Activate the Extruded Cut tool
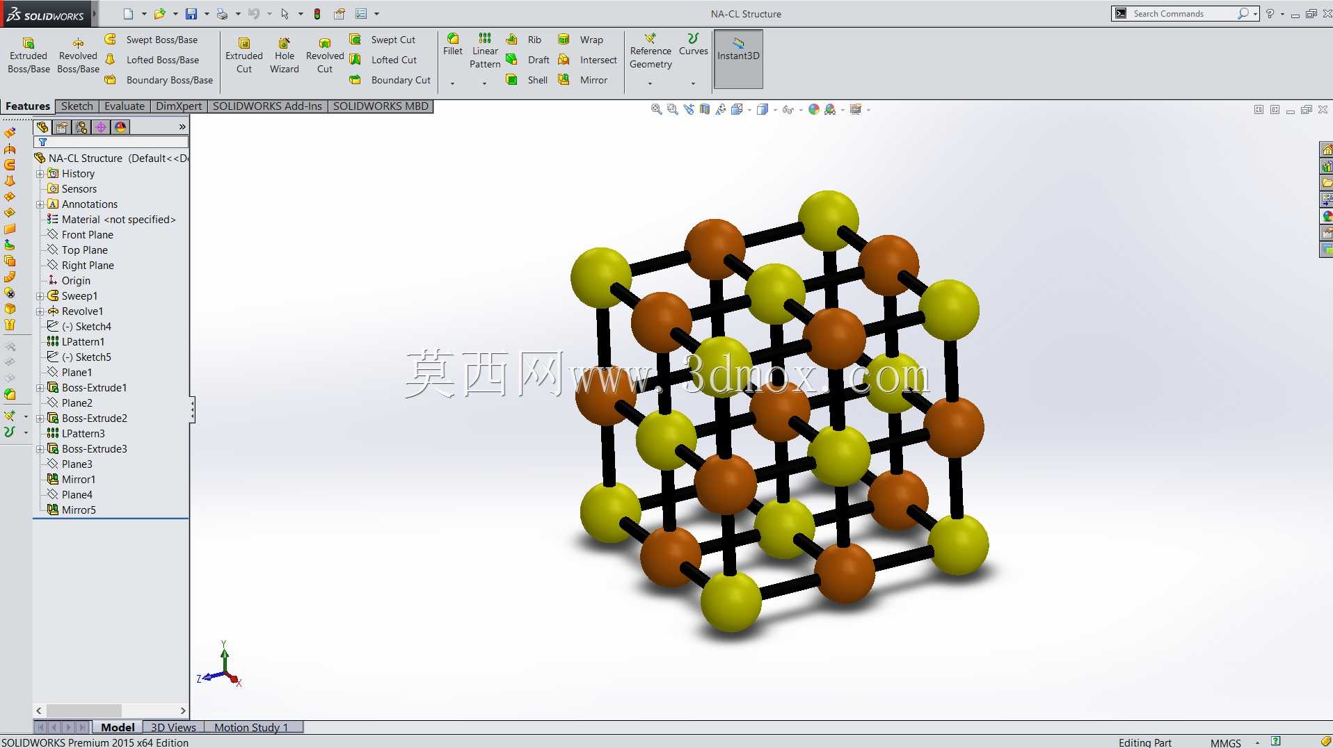The image size is (1333, 748). [x=244, y=56]
